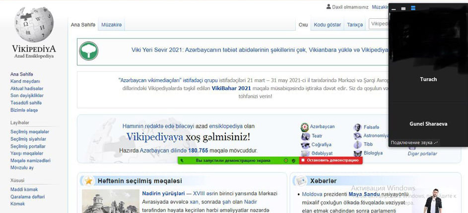Click the Fəlsəfə portal bust icon
Screen dimensions: 468x213
tap(357, 128)
